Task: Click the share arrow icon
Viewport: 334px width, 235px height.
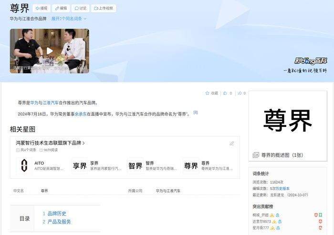Action: [x=240, y=93]
